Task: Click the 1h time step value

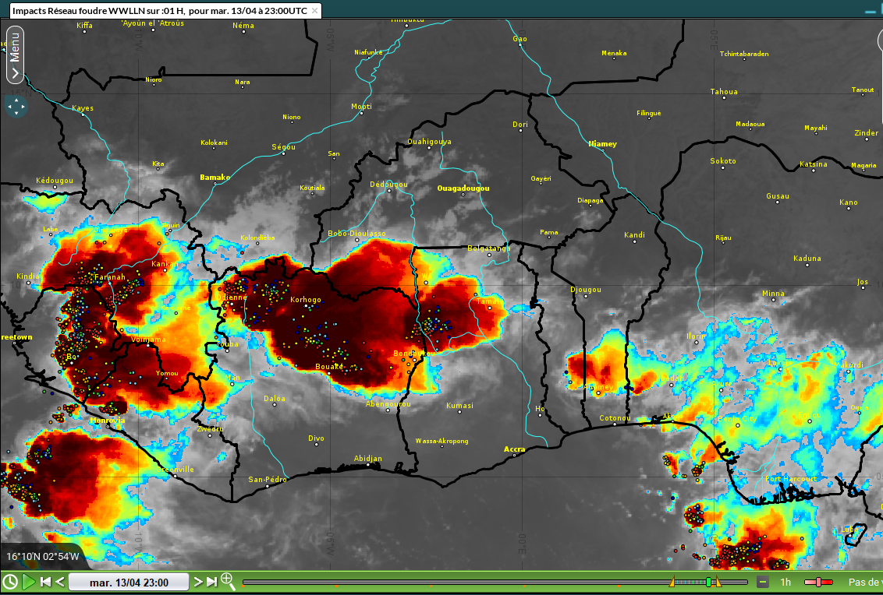Action: (x=785, y=582)
